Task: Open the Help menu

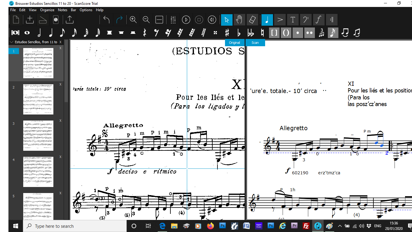Action: click(x=100, y=10)
